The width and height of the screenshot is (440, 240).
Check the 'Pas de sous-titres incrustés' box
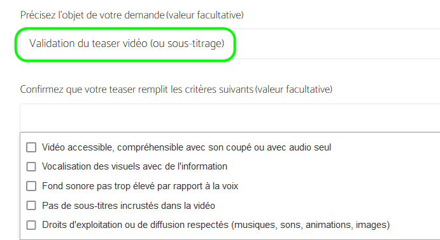31,206
